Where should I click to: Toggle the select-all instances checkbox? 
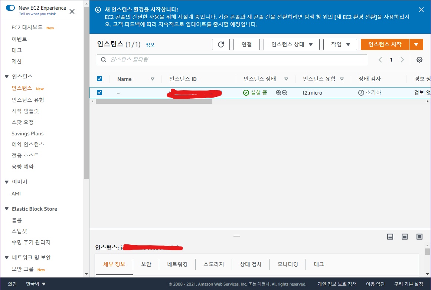(x=99, y=79)
